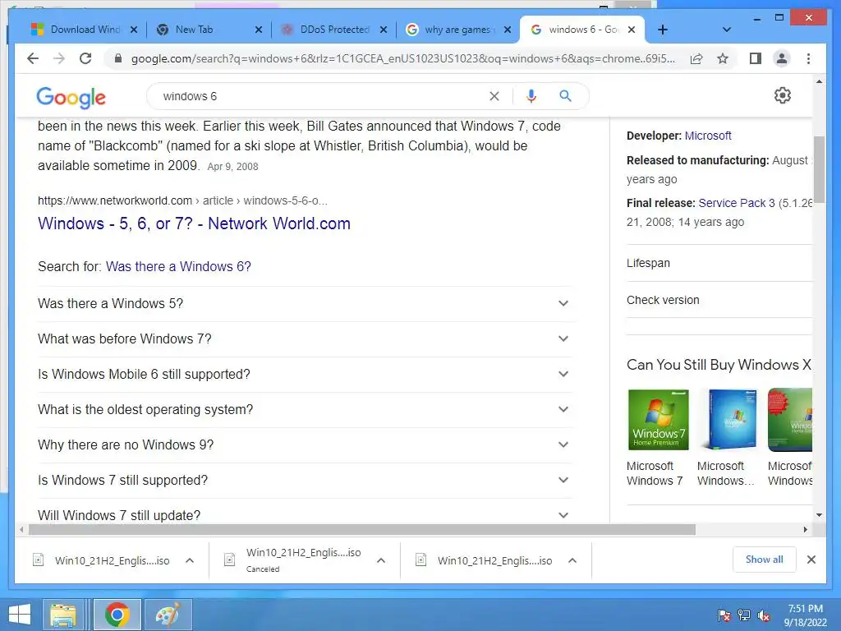Screen dimensions: 841x631
Task: Close the New Tab tab
Action: [259, 30]
